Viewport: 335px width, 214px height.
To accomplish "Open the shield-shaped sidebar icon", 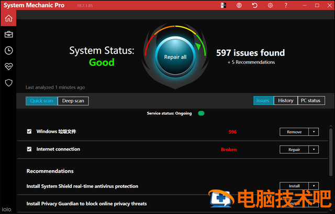I will tap(8, 83).
